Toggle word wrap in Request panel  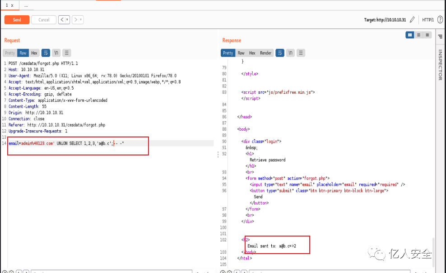[46, 53]
